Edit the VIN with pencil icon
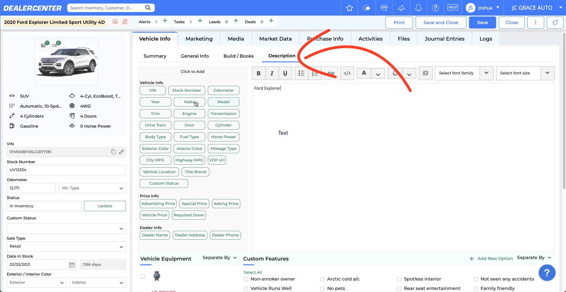566x292 pixels. point(121,152)
